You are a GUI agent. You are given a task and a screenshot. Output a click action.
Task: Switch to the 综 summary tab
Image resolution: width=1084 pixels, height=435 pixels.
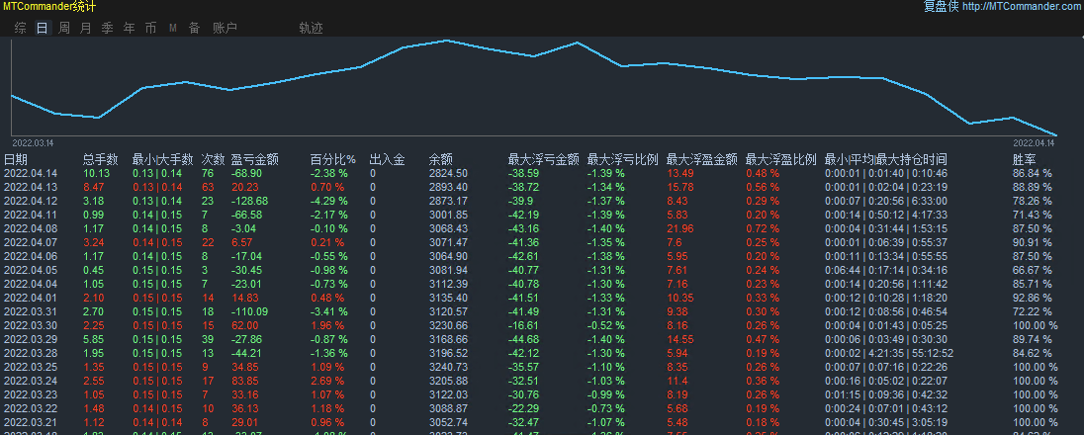pos(21,29)
